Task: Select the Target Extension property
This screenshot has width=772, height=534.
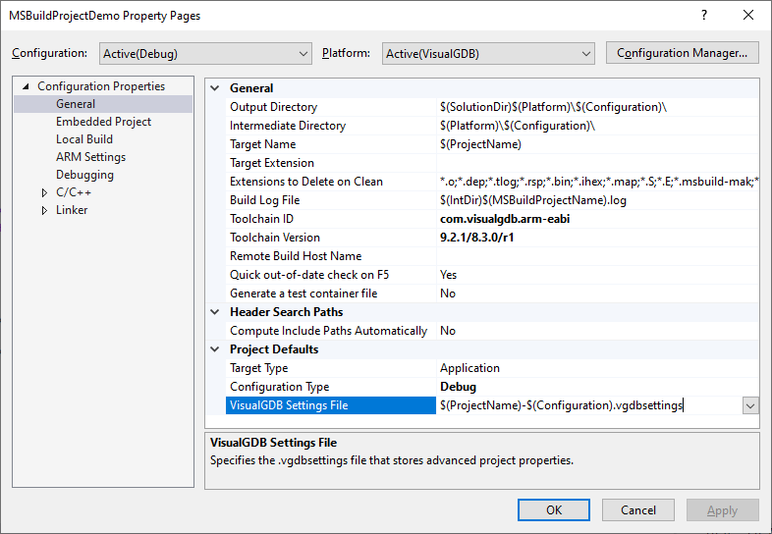Action: (x=331, y=163)
